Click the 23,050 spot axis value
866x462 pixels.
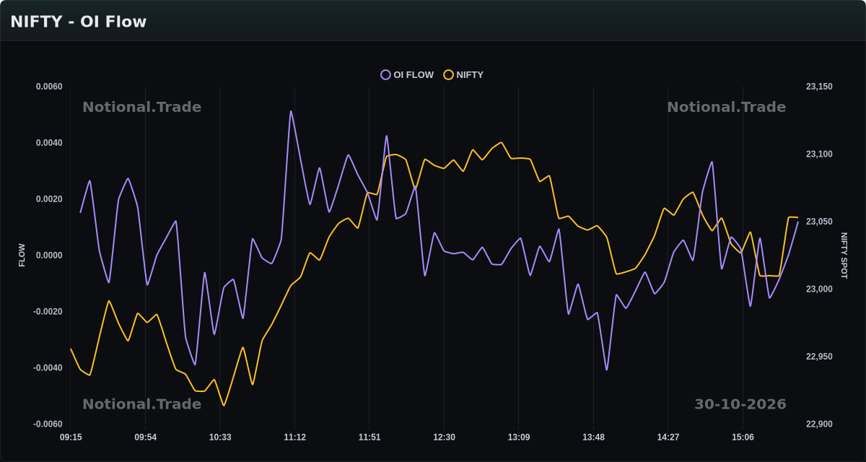[819, 222]
